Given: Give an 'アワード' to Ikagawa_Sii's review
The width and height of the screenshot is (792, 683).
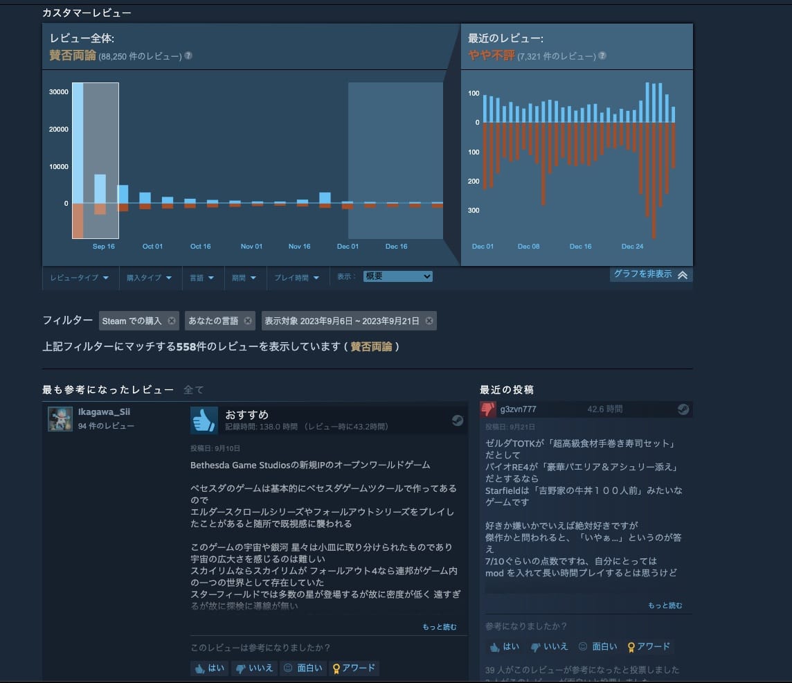Looking at the screenshot, I should [x=354, y=668].
